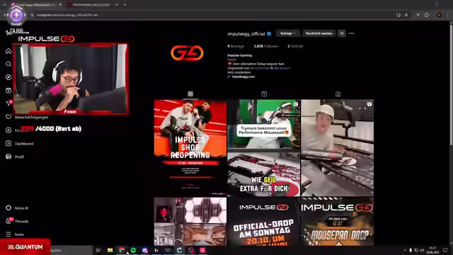Image resolution: width=453 pixels, height=255 pixels.
Task: Open Benachrichtigungen notifications in sidebar
Action: pos(27,117)
